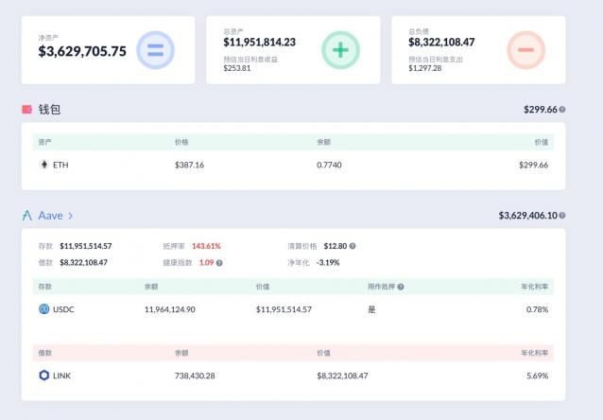Click the red wallet icon

coord(26,110)
